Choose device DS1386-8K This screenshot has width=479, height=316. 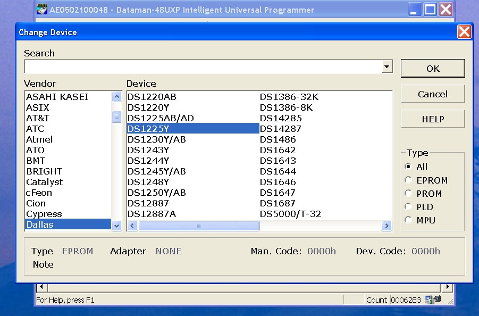326,107
